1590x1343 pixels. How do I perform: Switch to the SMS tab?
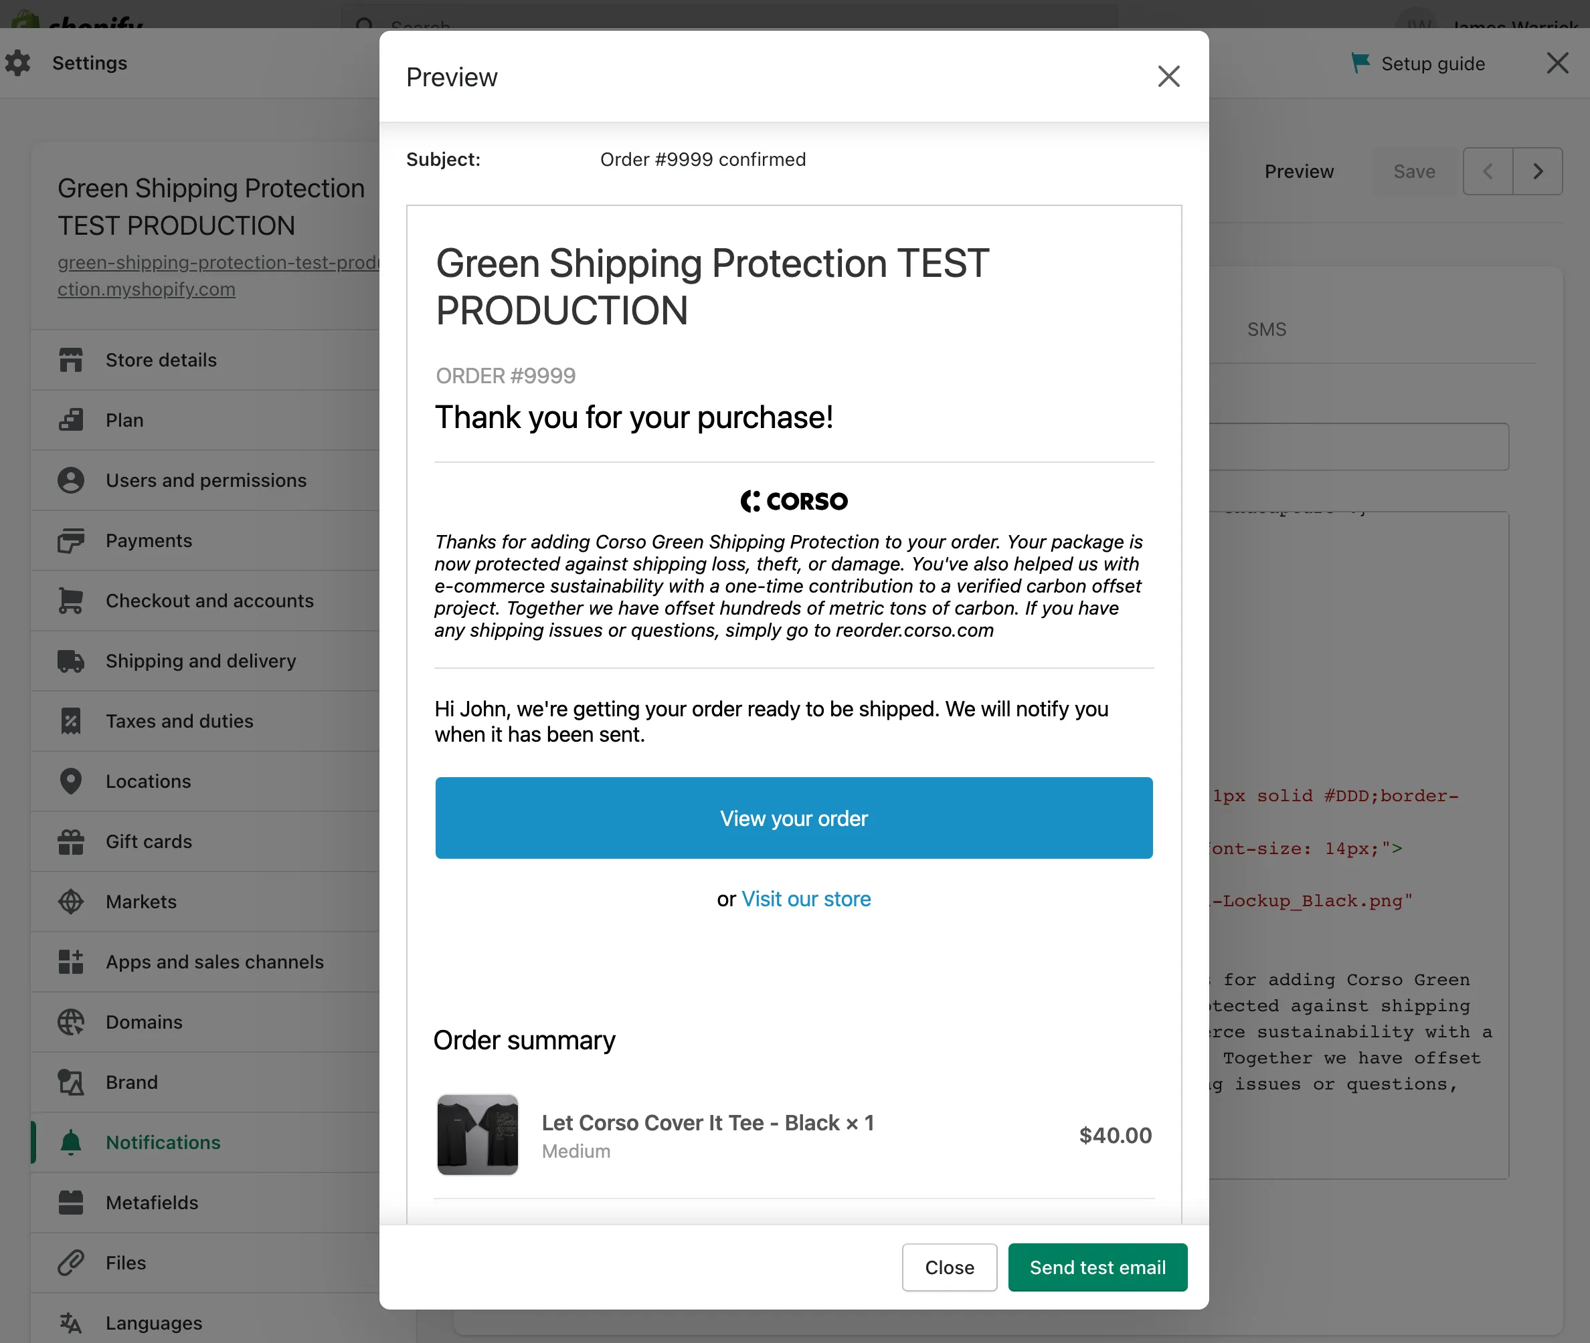point(1266,329)
